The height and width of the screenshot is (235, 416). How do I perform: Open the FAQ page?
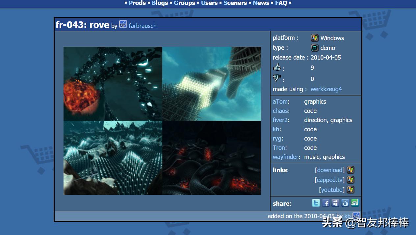pos(281,3)
